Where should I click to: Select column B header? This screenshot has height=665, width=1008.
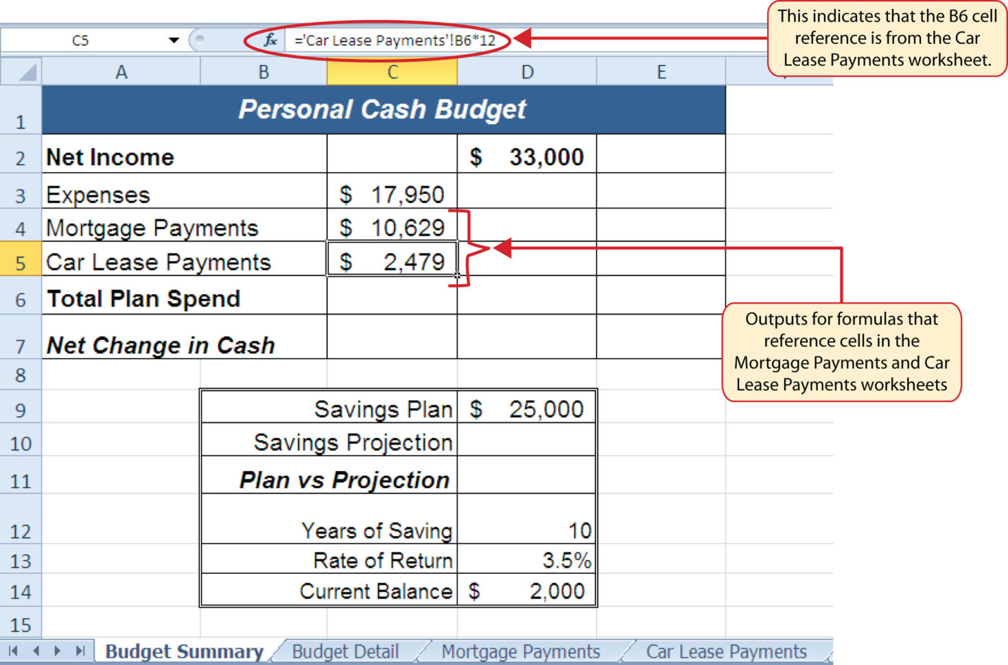tap(263, 71)
